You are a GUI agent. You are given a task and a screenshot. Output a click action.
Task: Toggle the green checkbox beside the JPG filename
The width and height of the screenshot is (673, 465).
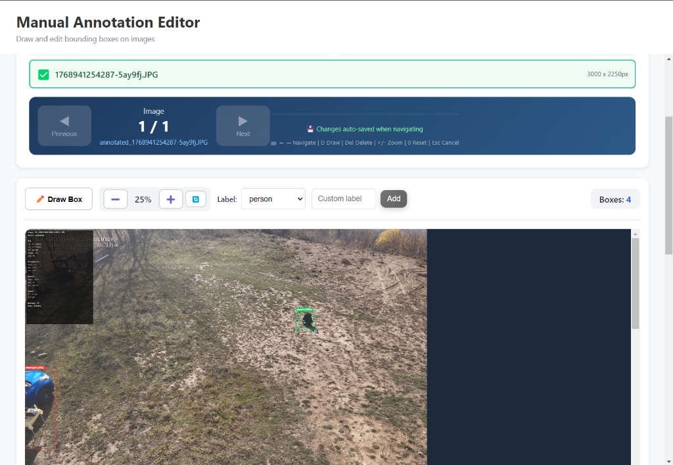tap(43, 74)
